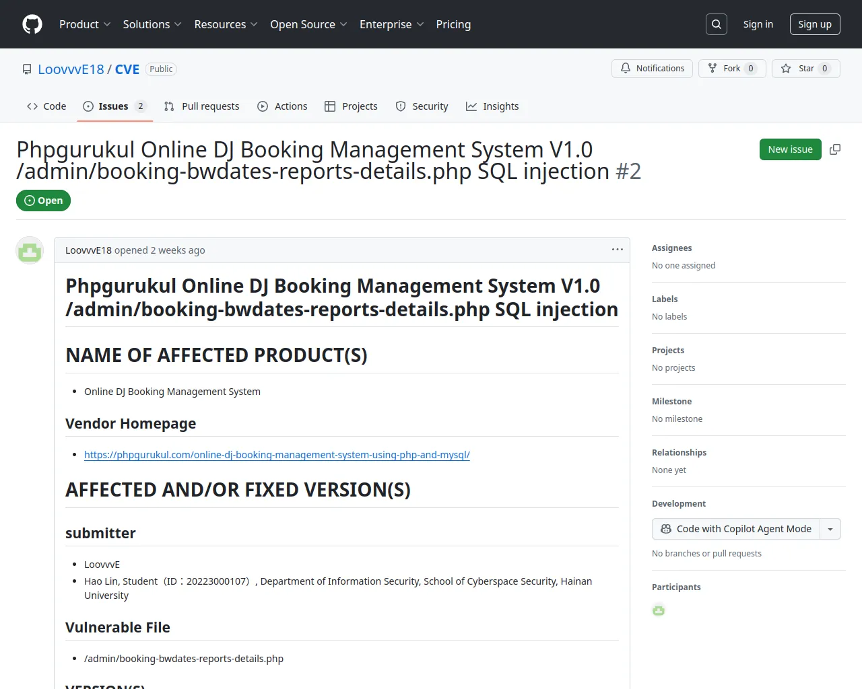Click the Labels heading in the sidebar
The image size is (862, 689).
click(665, 299)
